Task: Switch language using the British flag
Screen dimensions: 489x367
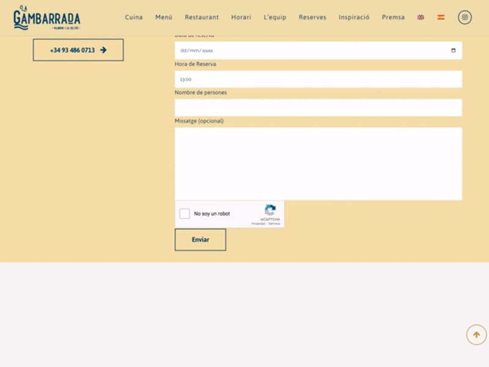Action: point(420,18)
